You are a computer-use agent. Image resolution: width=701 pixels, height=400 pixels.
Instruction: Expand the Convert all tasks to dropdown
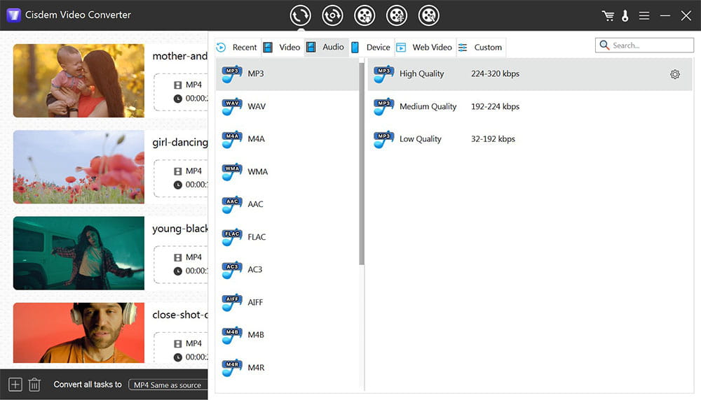[x=168, y=385]
